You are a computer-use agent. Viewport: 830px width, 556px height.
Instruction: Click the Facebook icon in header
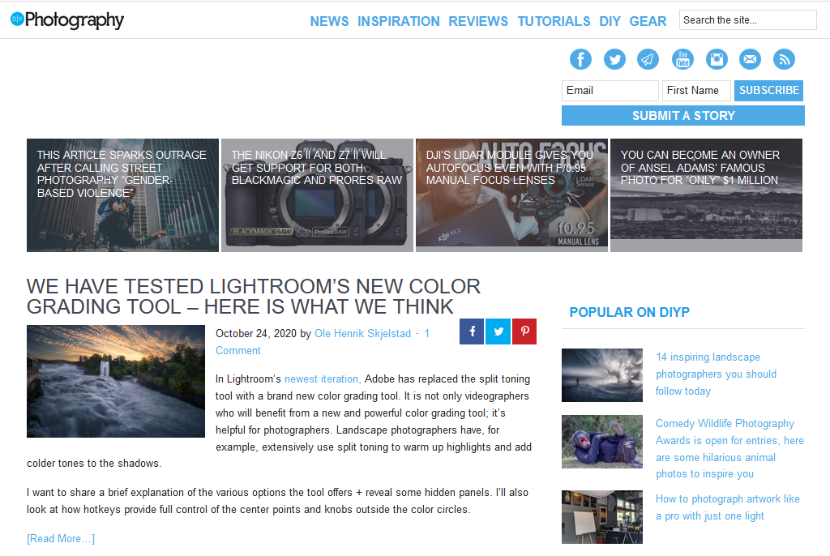pyautogui.click(x=580, y=59)
